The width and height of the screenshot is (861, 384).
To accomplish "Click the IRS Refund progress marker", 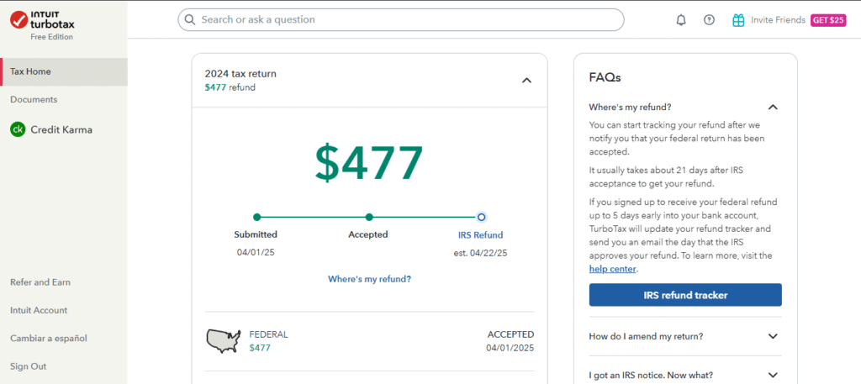I will pyautogui.click(x=481, y=217).
